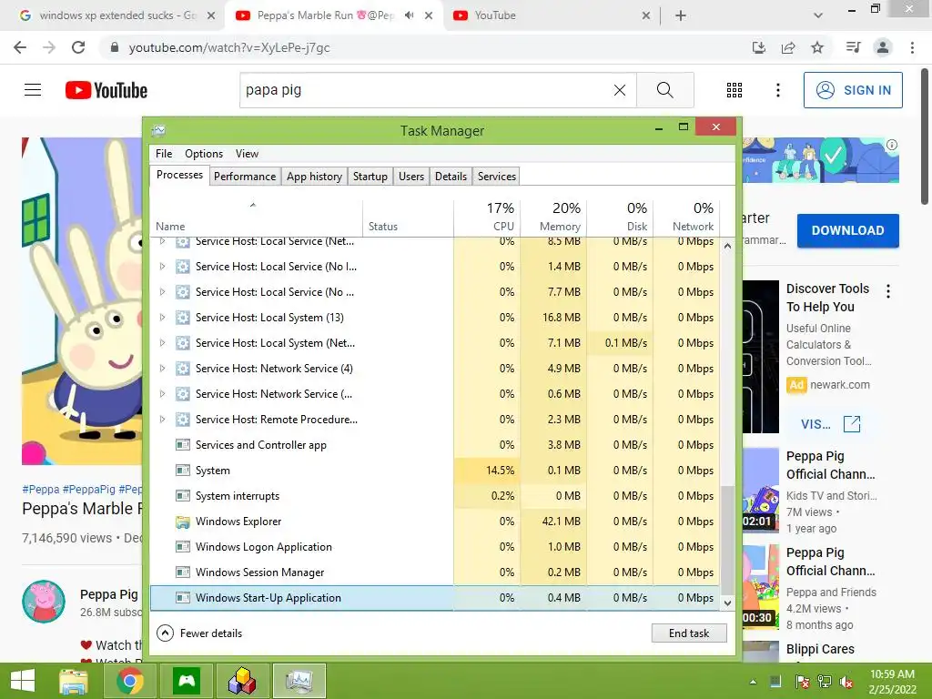This screenshot has width=932, height=699.
Task: Mute tab via speaker icon on Peppa tab
Action: coord(409,15)
